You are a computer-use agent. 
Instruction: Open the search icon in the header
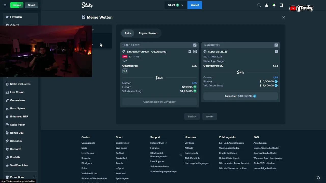(x=259, y=5)
